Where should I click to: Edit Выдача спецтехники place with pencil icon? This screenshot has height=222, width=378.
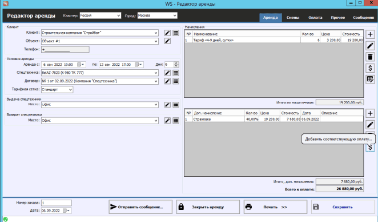click(x=167, y=105)
